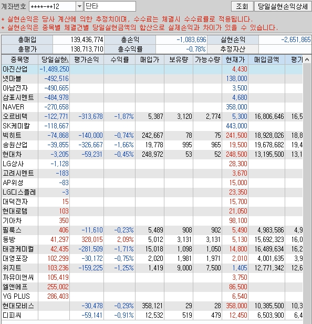The height and width of the screenshot is (324, 312).
Task: Select the 아진산업 stock row
Action: tap(152, 69)
